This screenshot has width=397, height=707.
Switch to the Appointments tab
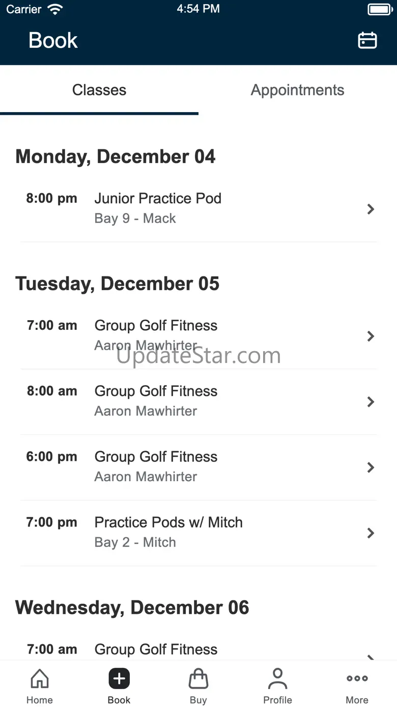point(297,90)
